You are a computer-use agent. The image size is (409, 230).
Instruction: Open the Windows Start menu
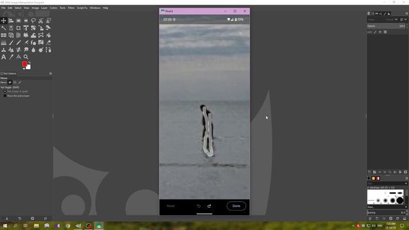[5, 226]
